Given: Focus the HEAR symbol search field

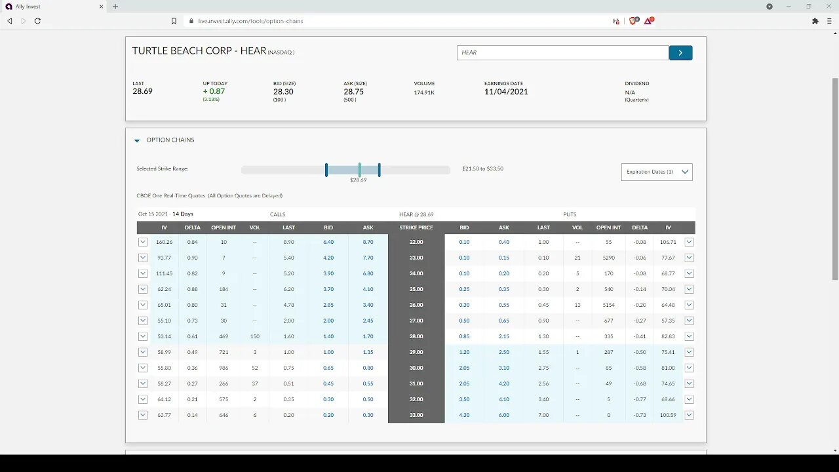Looking at the screenshot, I should coord(562,52).
